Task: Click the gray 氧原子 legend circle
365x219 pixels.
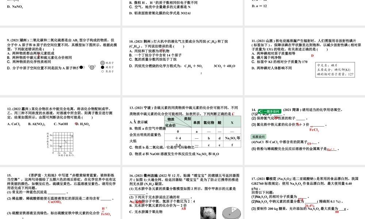Action: point(103,62)
